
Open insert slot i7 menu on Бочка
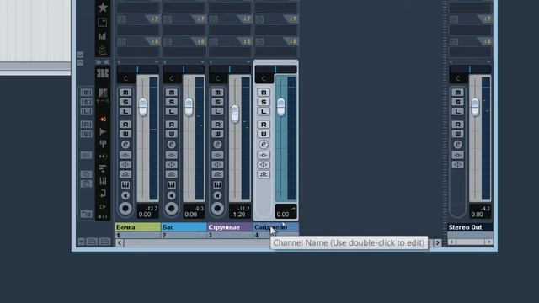152,19
